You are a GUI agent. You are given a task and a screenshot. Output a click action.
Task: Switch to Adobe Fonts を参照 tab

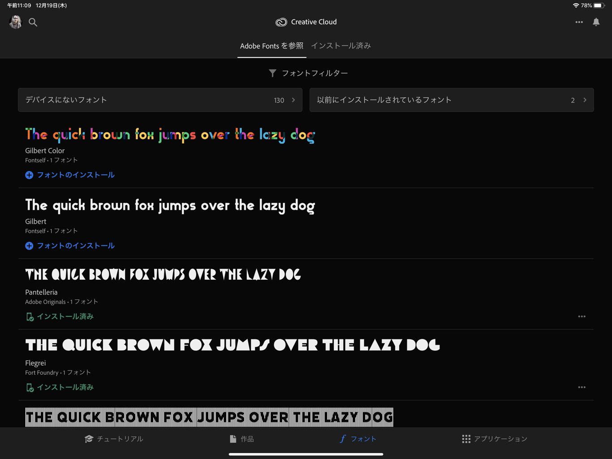272,46
